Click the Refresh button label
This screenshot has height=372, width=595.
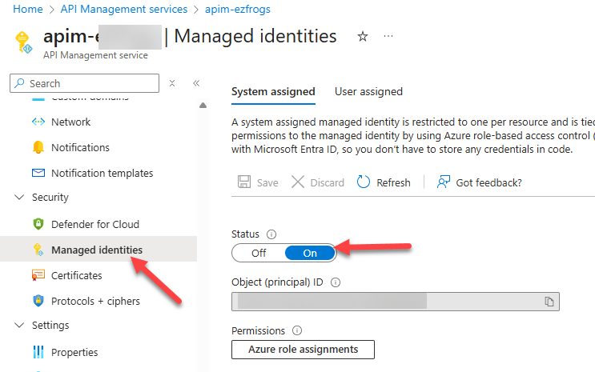(393, 182)
